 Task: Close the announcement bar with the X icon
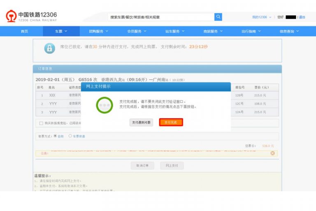tap(272, 153)
